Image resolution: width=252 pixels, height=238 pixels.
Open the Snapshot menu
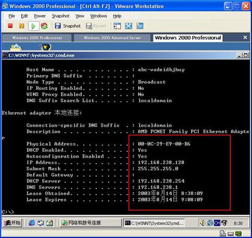(61, 16)
